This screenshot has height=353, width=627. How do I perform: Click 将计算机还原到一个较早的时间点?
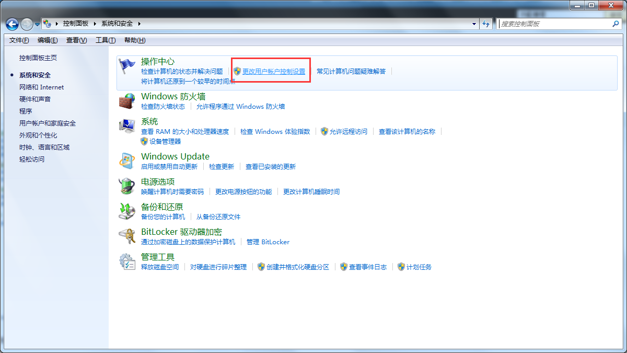188,82
